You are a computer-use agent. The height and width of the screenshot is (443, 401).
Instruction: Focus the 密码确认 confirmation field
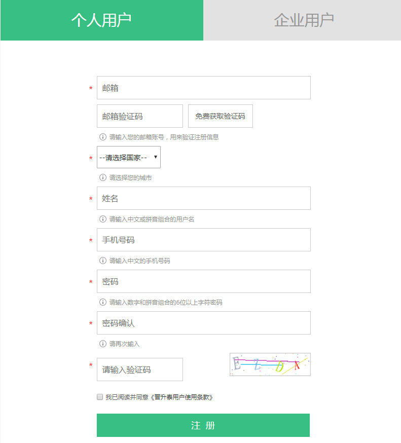tap(203, 323)
